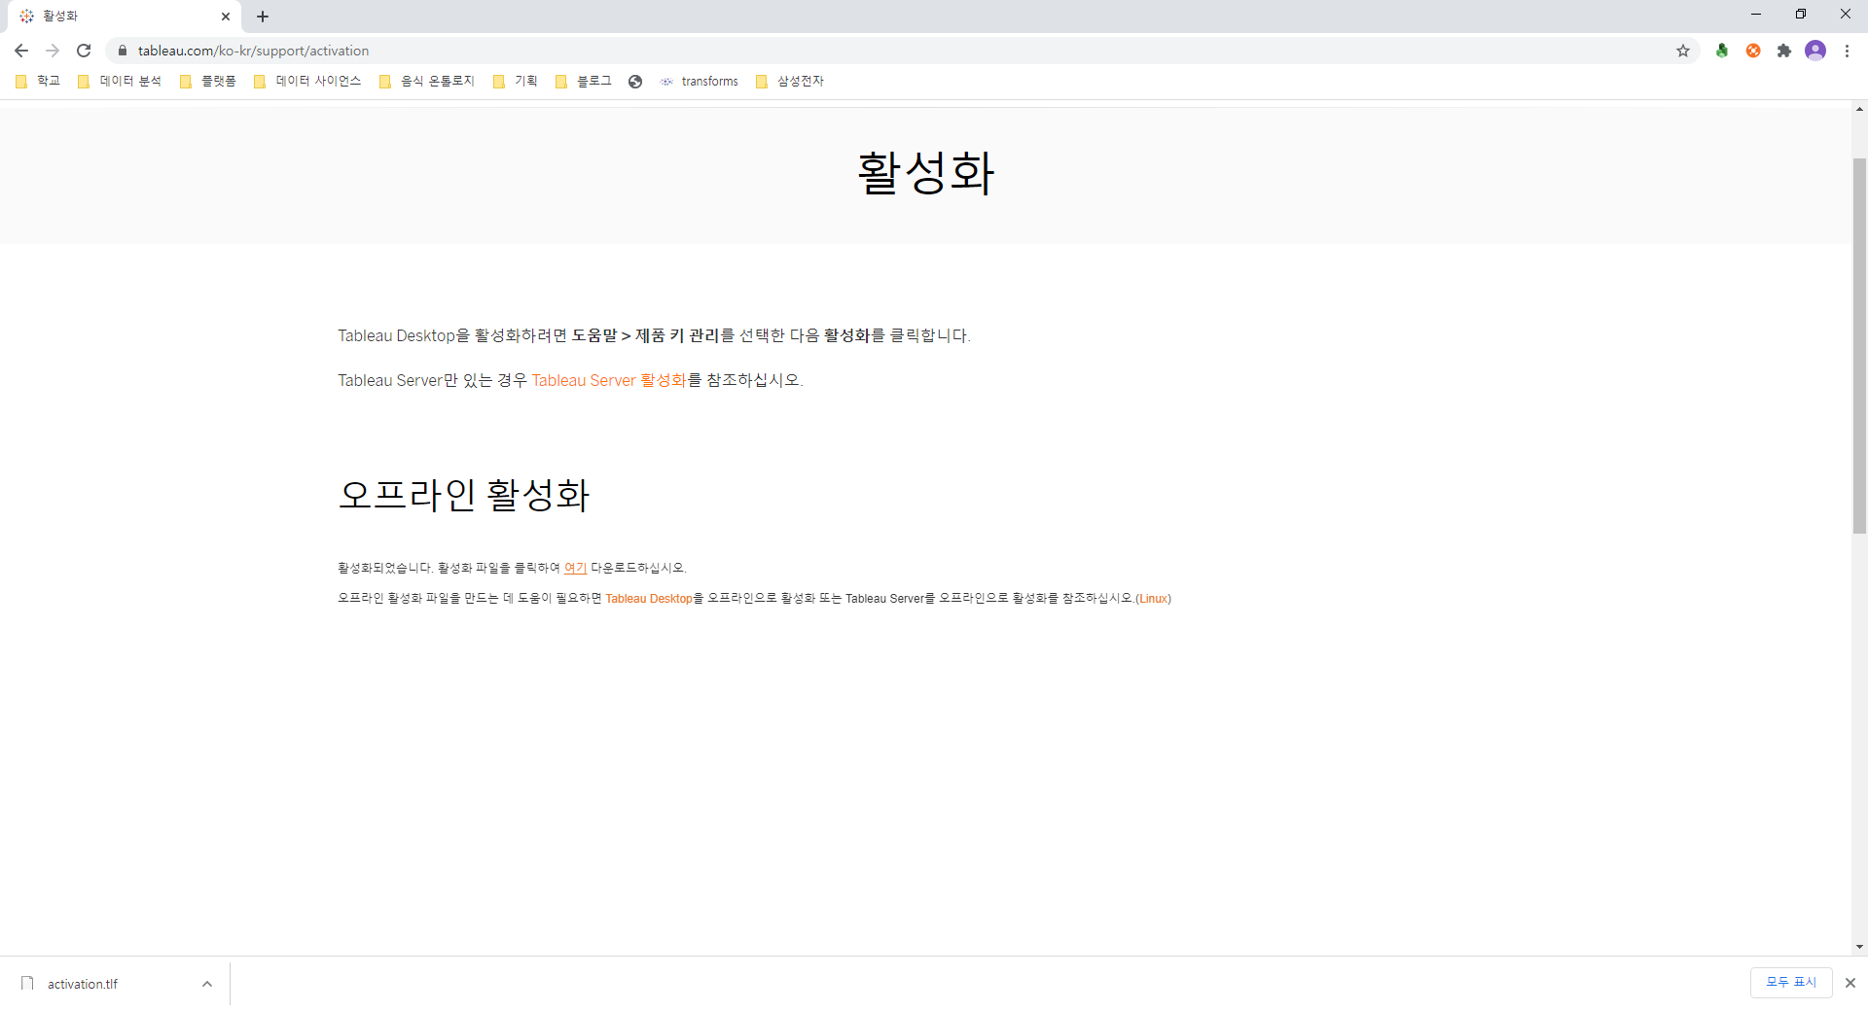
Task: Click the 활성화 page title
Action: point(925,173)
